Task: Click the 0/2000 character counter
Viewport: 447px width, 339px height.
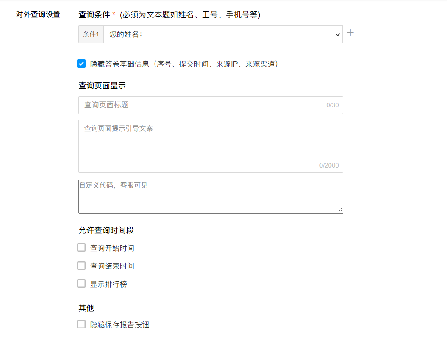Action: [329, 165]
